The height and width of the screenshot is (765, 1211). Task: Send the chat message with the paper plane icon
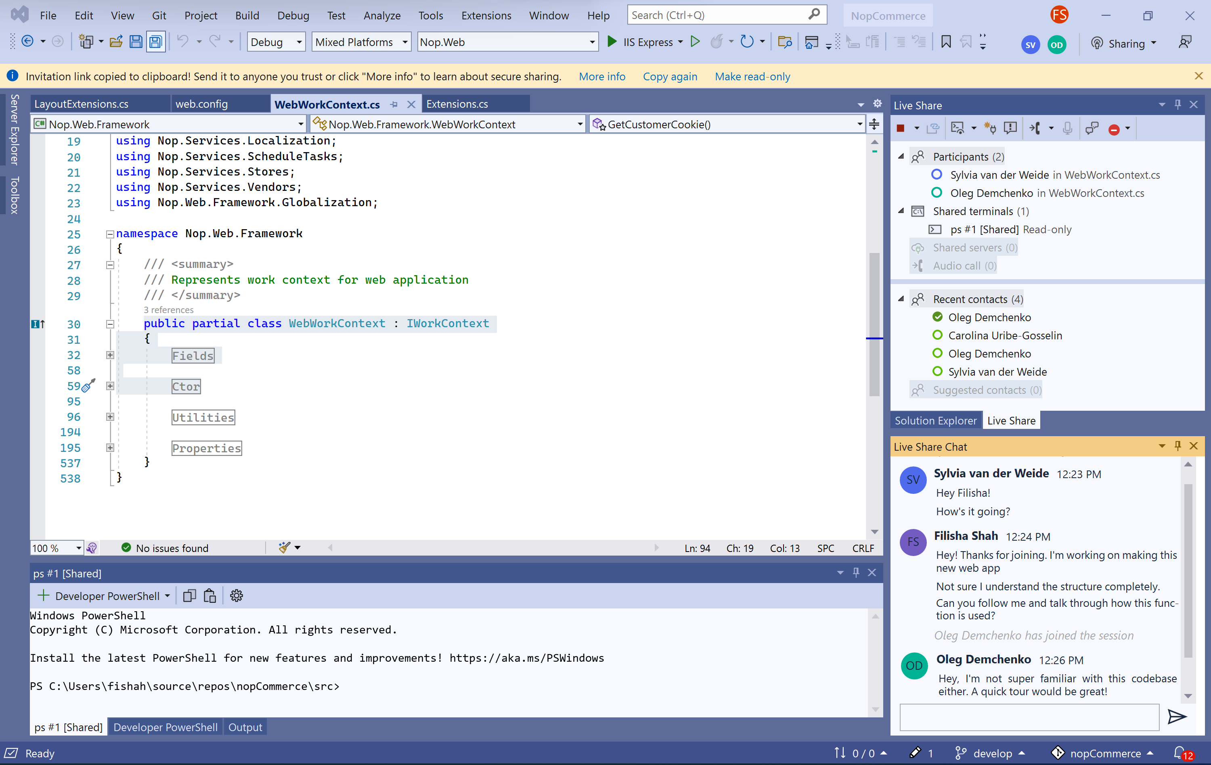(1177, 717)
